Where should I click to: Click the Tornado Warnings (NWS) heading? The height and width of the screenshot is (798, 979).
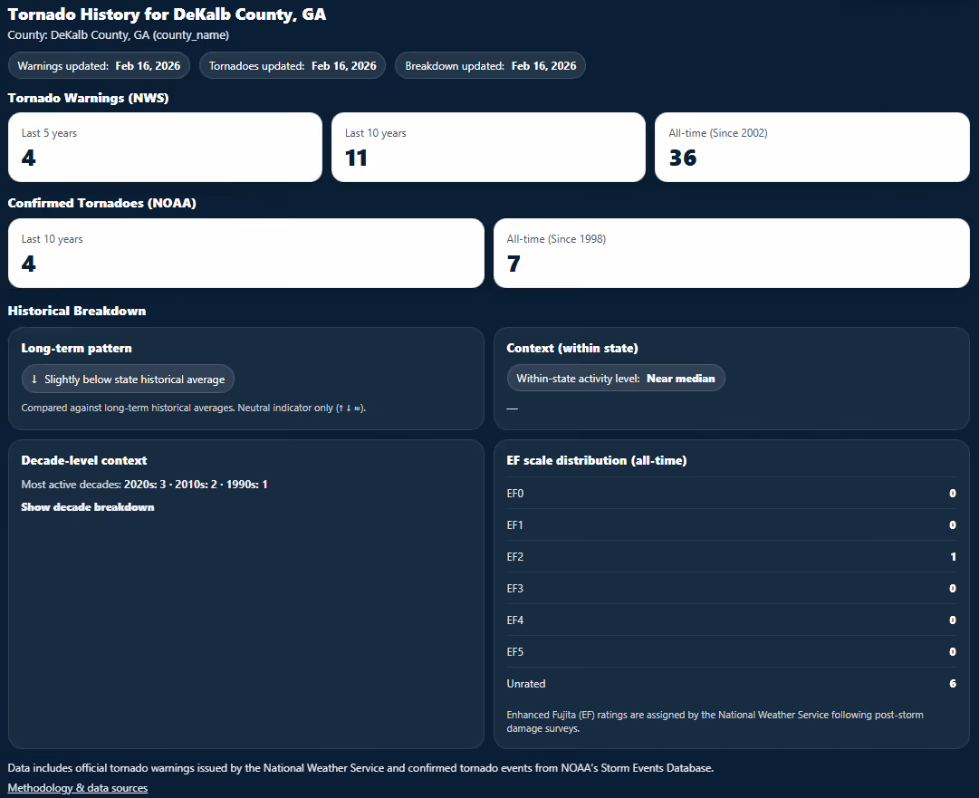tap(88, 98)
